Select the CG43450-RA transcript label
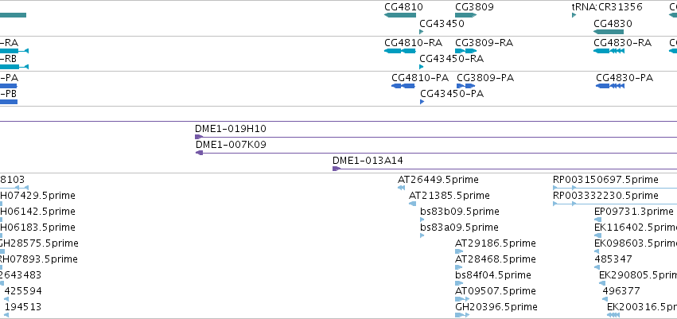This screenshot has height=319, width=677. coord(452,58)
